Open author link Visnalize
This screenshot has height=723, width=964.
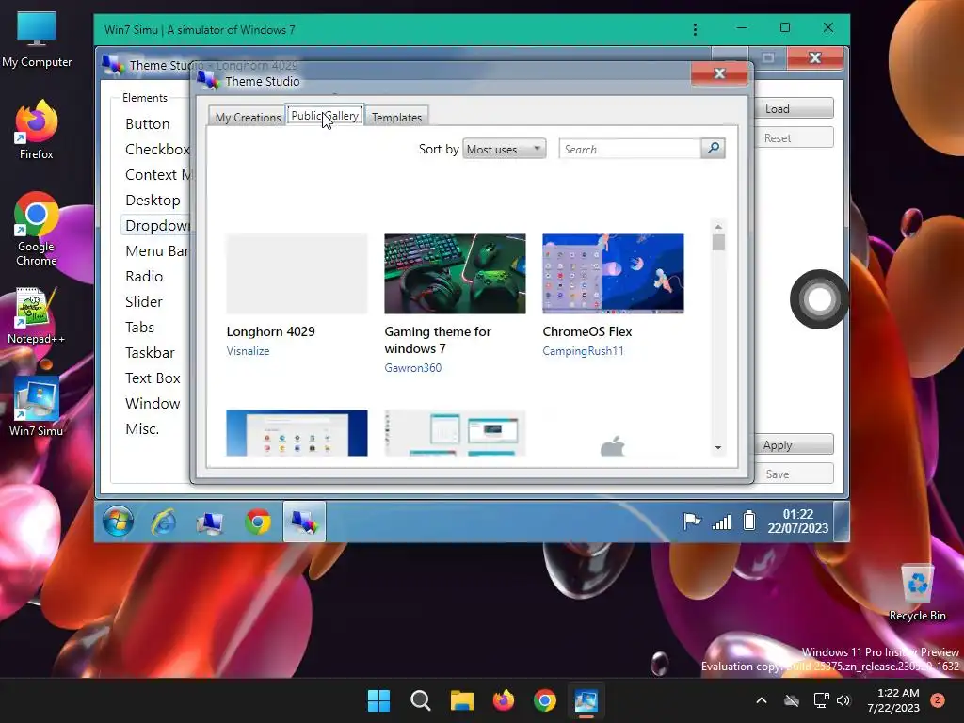coord(248,351)
